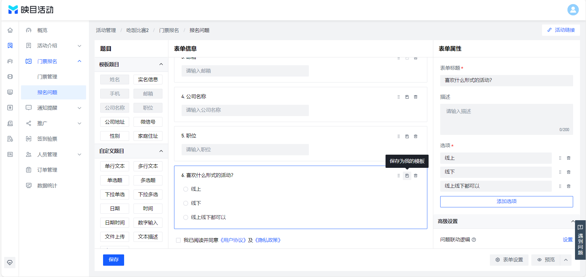Collapse the 自定义题目 section
586x277 pixels.
pos(161,151)
